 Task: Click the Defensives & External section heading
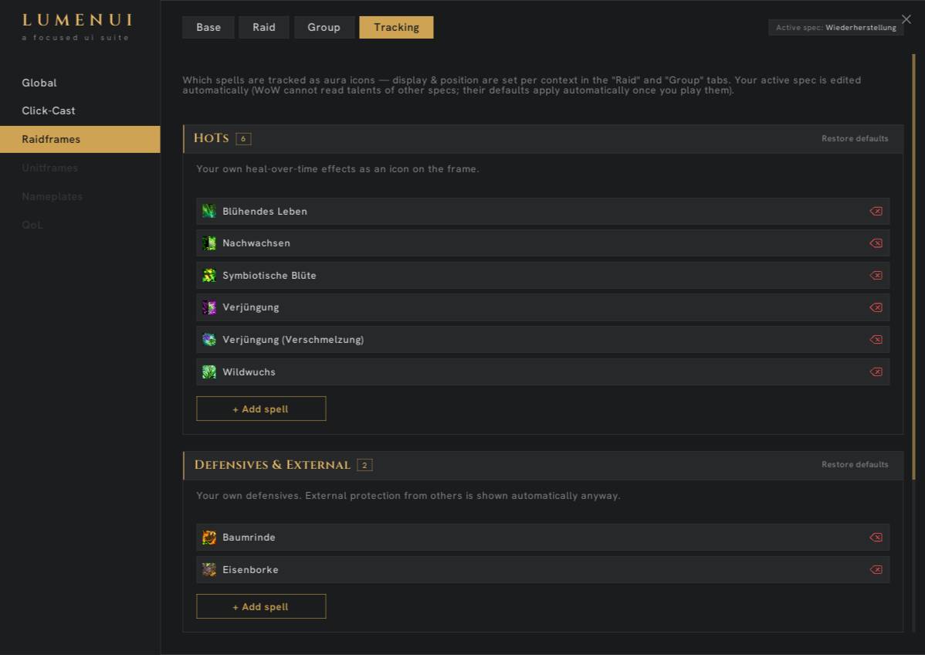273,465
